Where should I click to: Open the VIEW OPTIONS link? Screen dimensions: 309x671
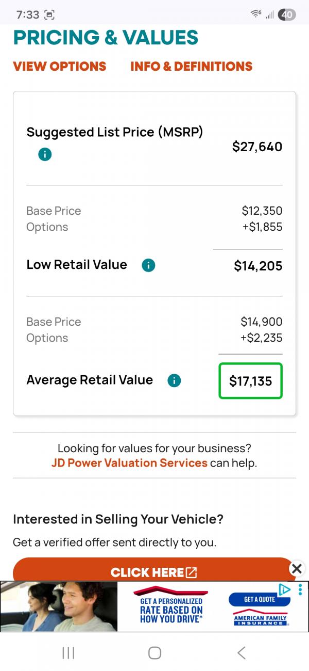coord(60,67)
